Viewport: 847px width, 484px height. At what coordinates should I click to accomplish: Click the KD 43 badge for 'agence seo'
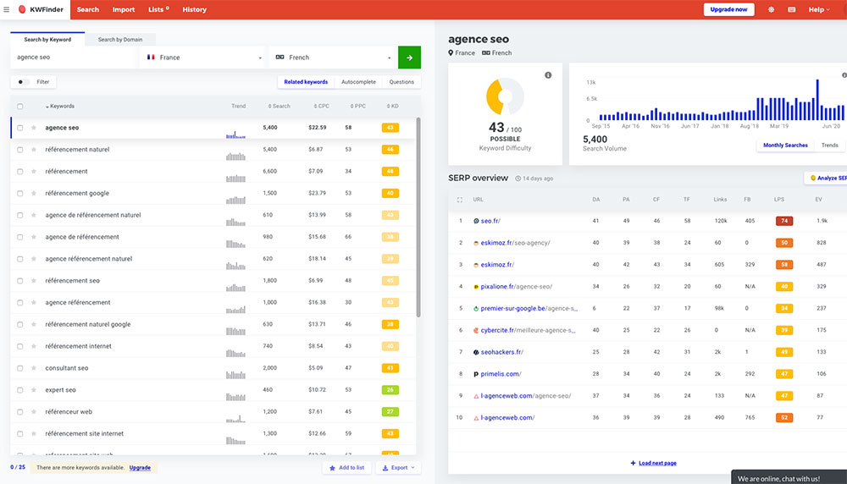tap(390, 128)
